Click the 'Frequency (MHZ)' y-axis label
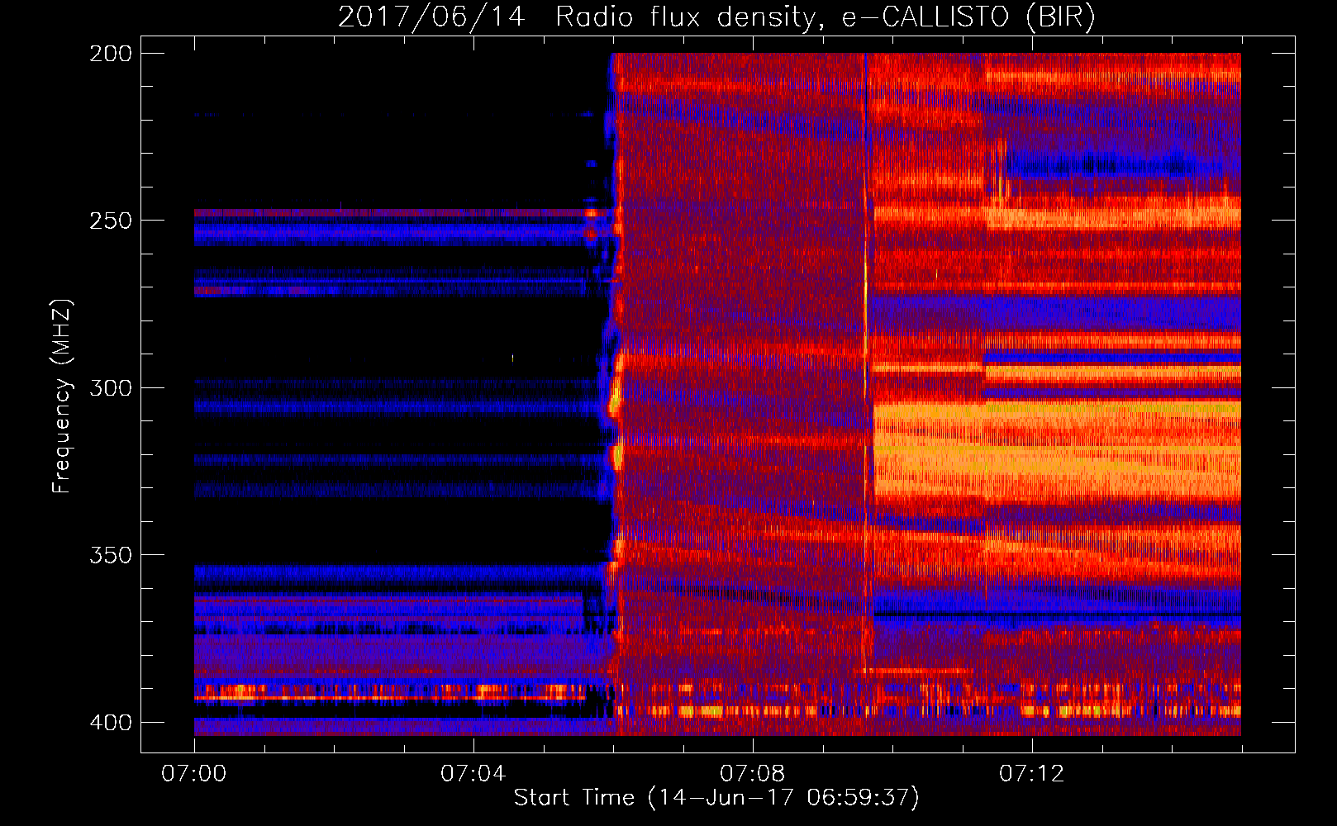 pyautogui.click(x=62, y=396)
